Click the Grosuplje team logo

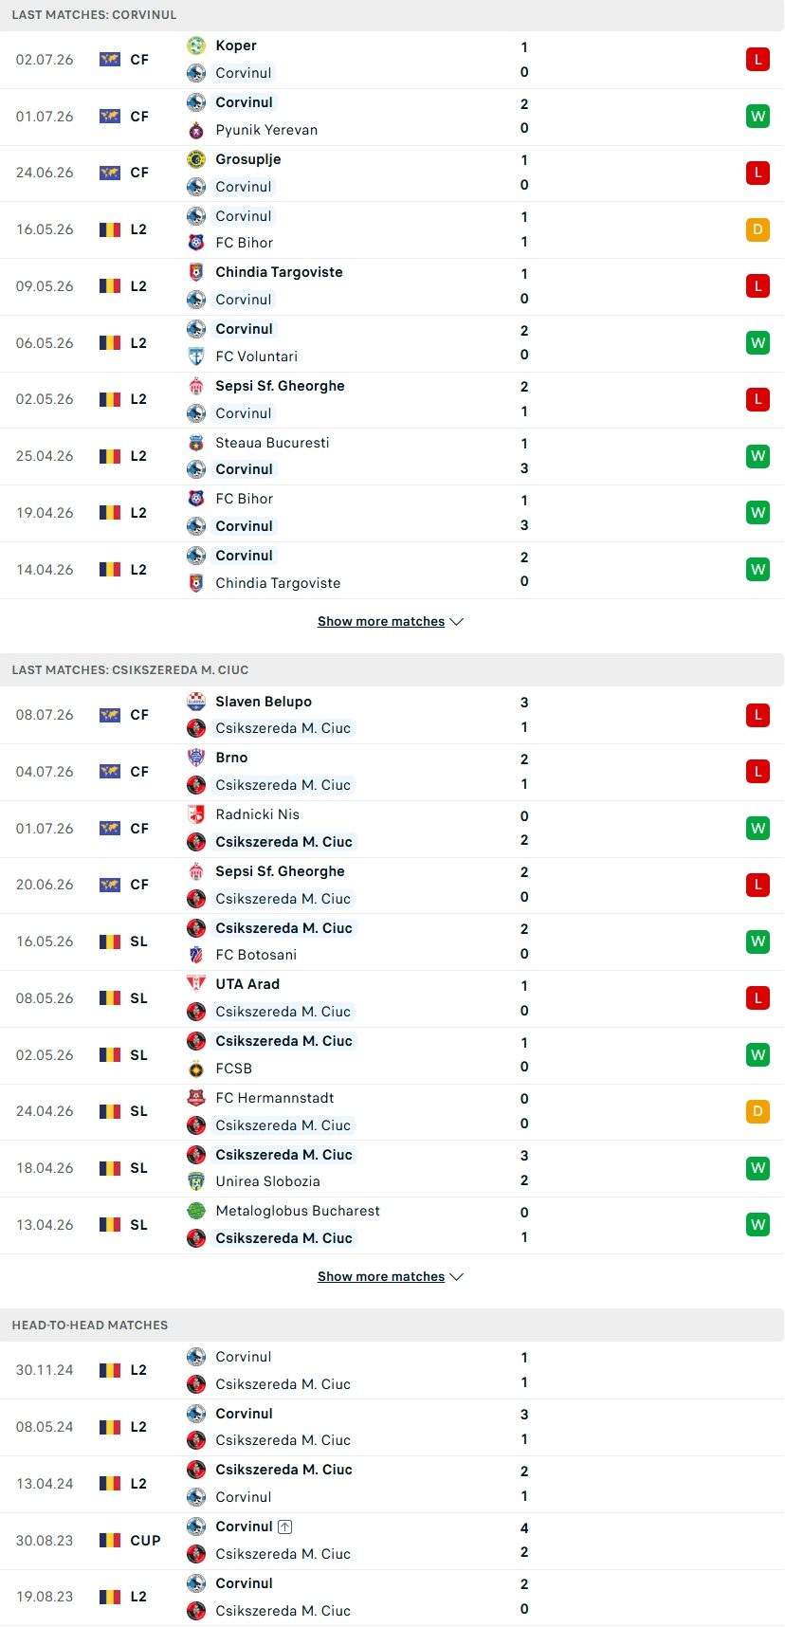pyautogui.click(x=196, y=159)
